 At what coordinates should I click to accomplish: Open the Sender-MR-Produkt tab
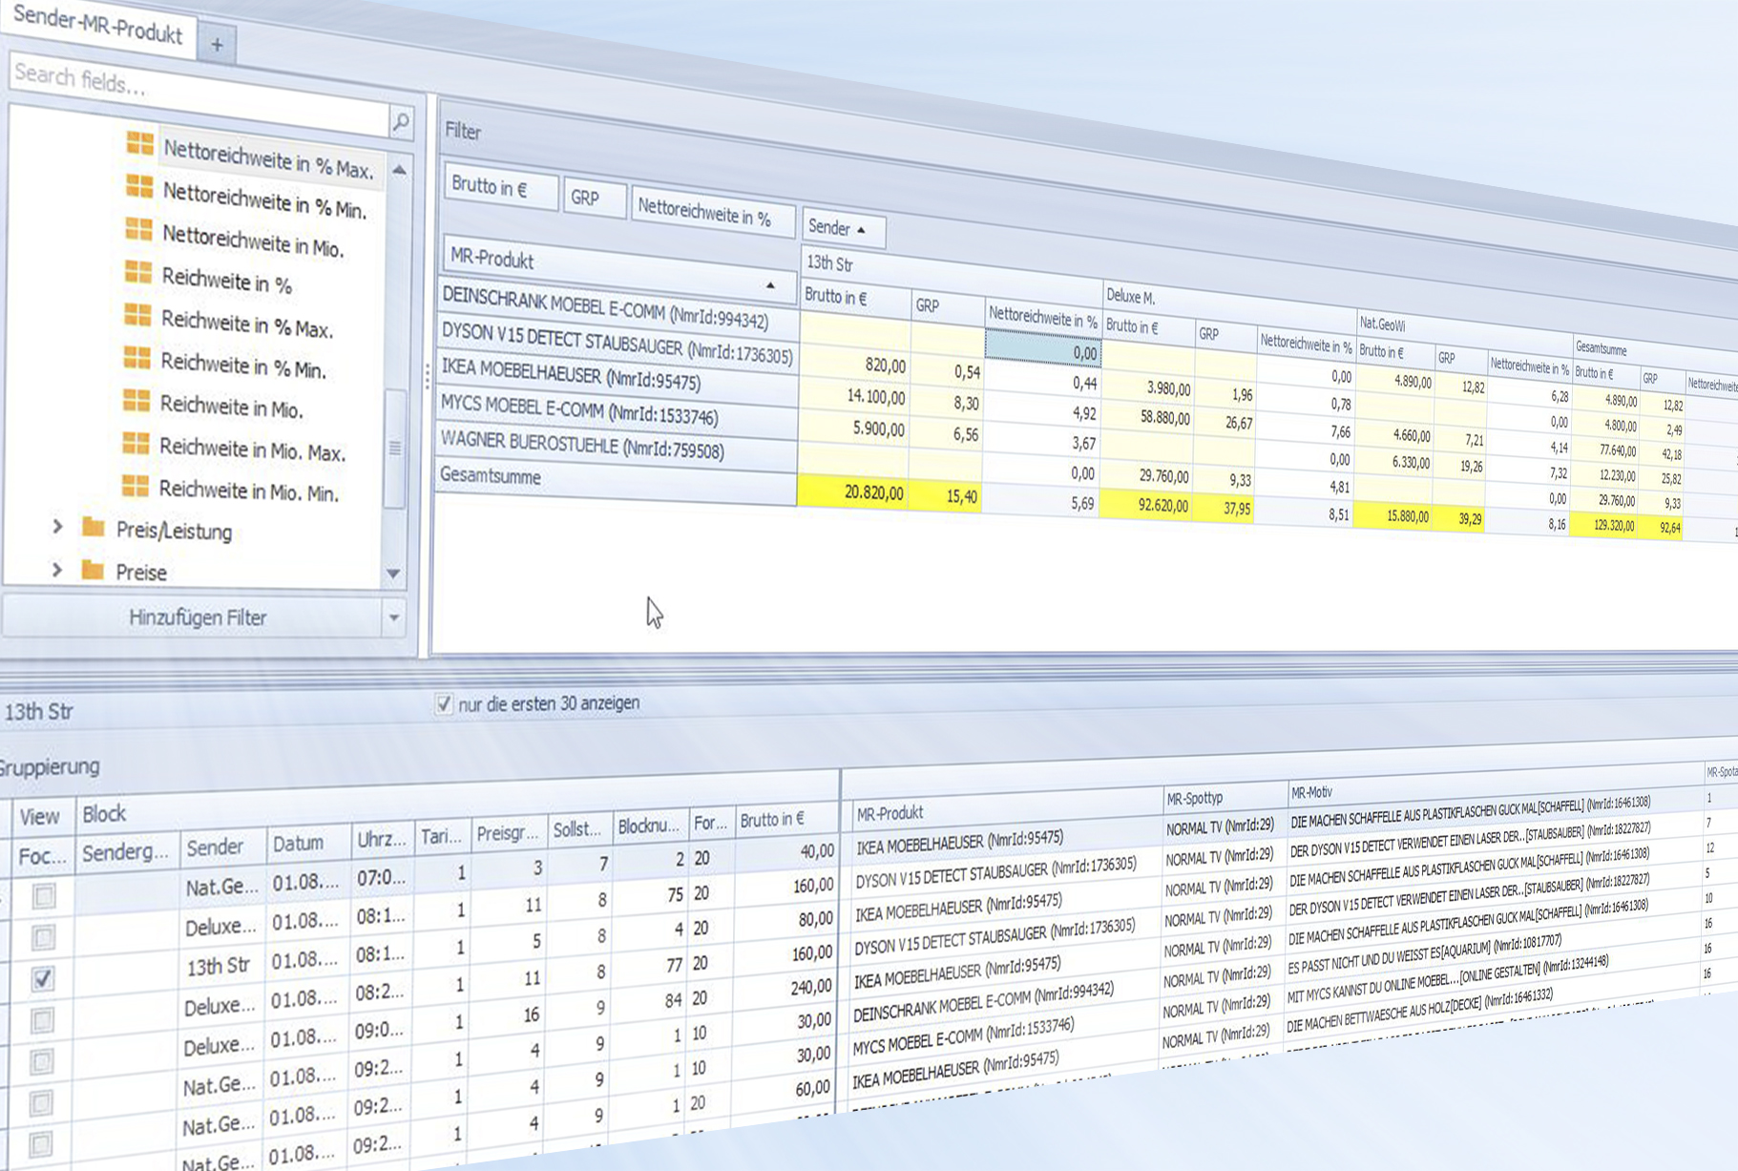click(97, 26)
